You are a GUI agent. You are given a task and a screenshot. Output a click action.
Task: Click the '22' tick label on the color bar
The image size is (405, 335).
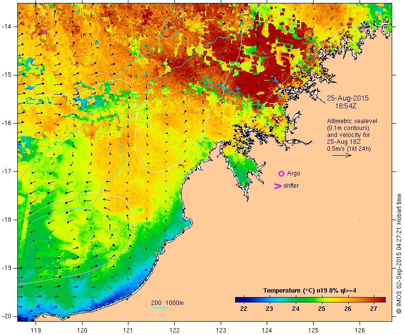coord(243,309)
